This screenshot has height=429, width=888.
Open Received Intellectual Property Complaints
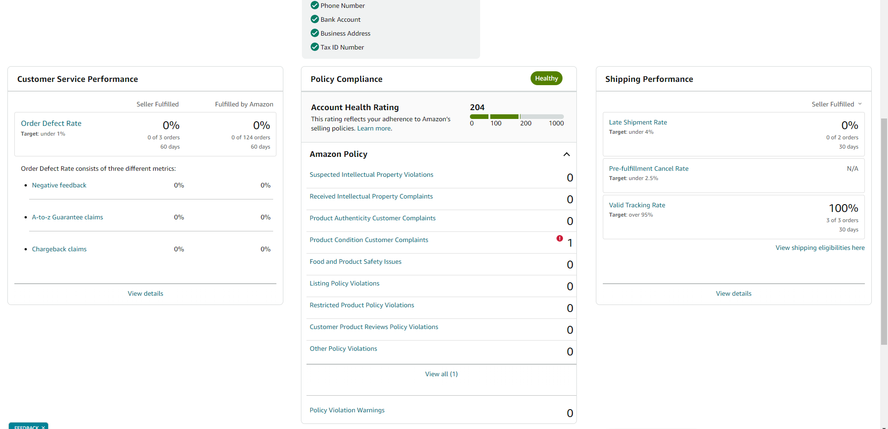(371, 196)
